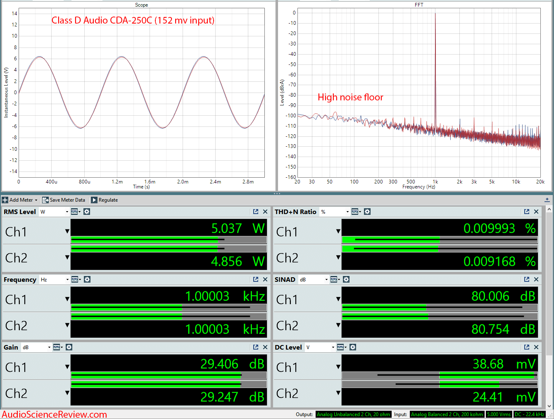
Task: Open the Frequency meter display options icon
Action: pos(76,279)
